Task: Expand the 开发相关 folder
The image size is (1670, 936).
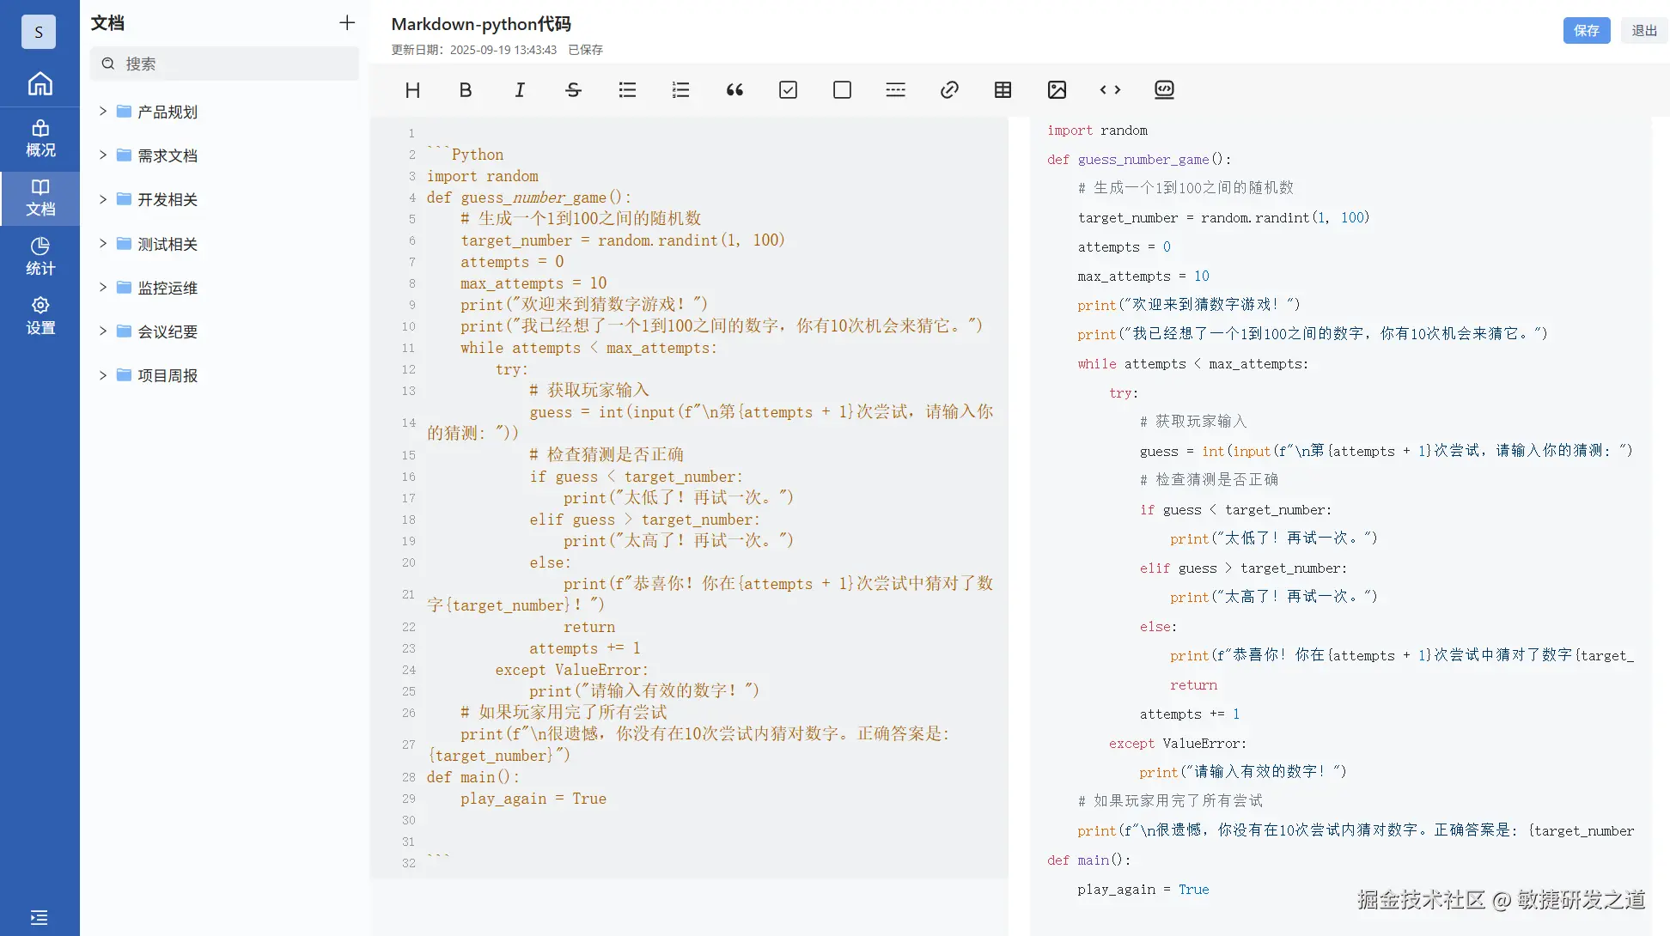Action: (103, 199)
